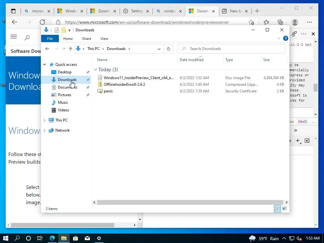This screenshot has height=243, width=324.
Task: Sort files by Date modified column
Action: pyautogui.click(x=191, y=60)
